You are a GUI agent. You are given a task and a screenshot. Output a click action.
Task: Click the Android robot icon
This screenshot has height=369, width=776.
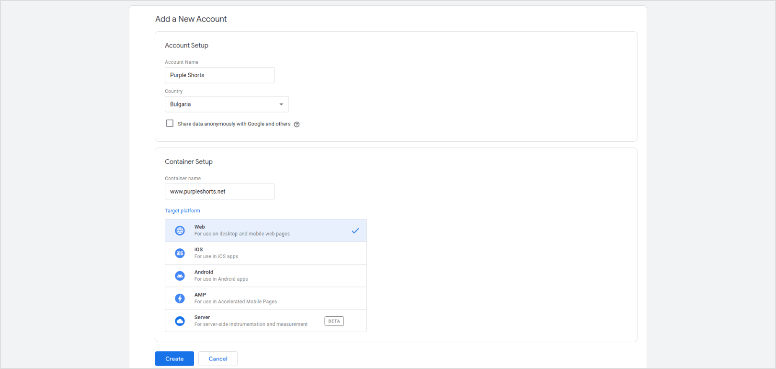[180, 276]
